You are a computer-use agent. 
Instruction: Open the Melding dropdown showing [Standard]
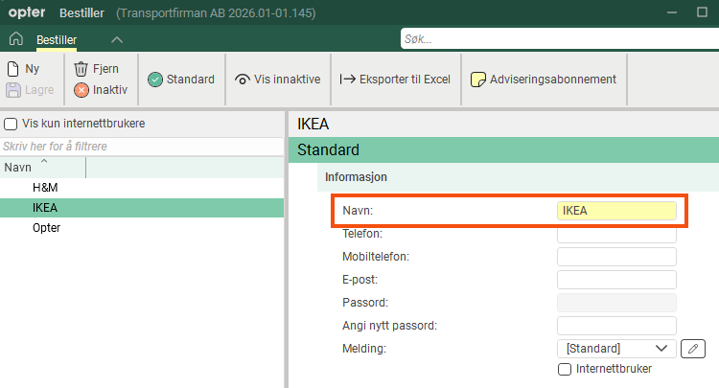(x=615, y=349)
